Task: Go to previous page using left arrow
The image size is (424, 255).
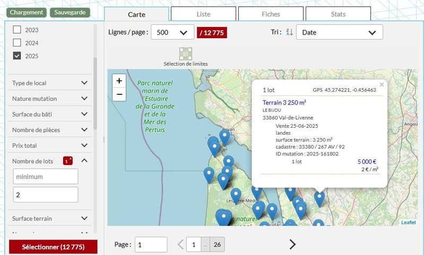Action: (180, 244)
